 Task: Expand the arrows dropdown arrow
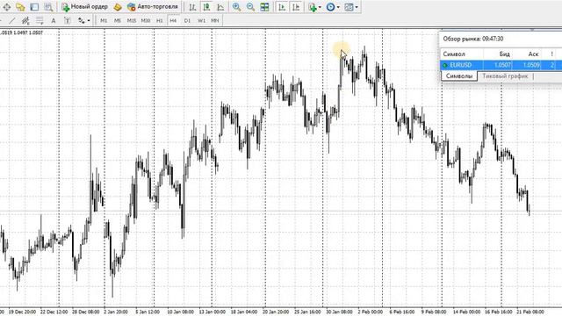[x=89, y=21]
